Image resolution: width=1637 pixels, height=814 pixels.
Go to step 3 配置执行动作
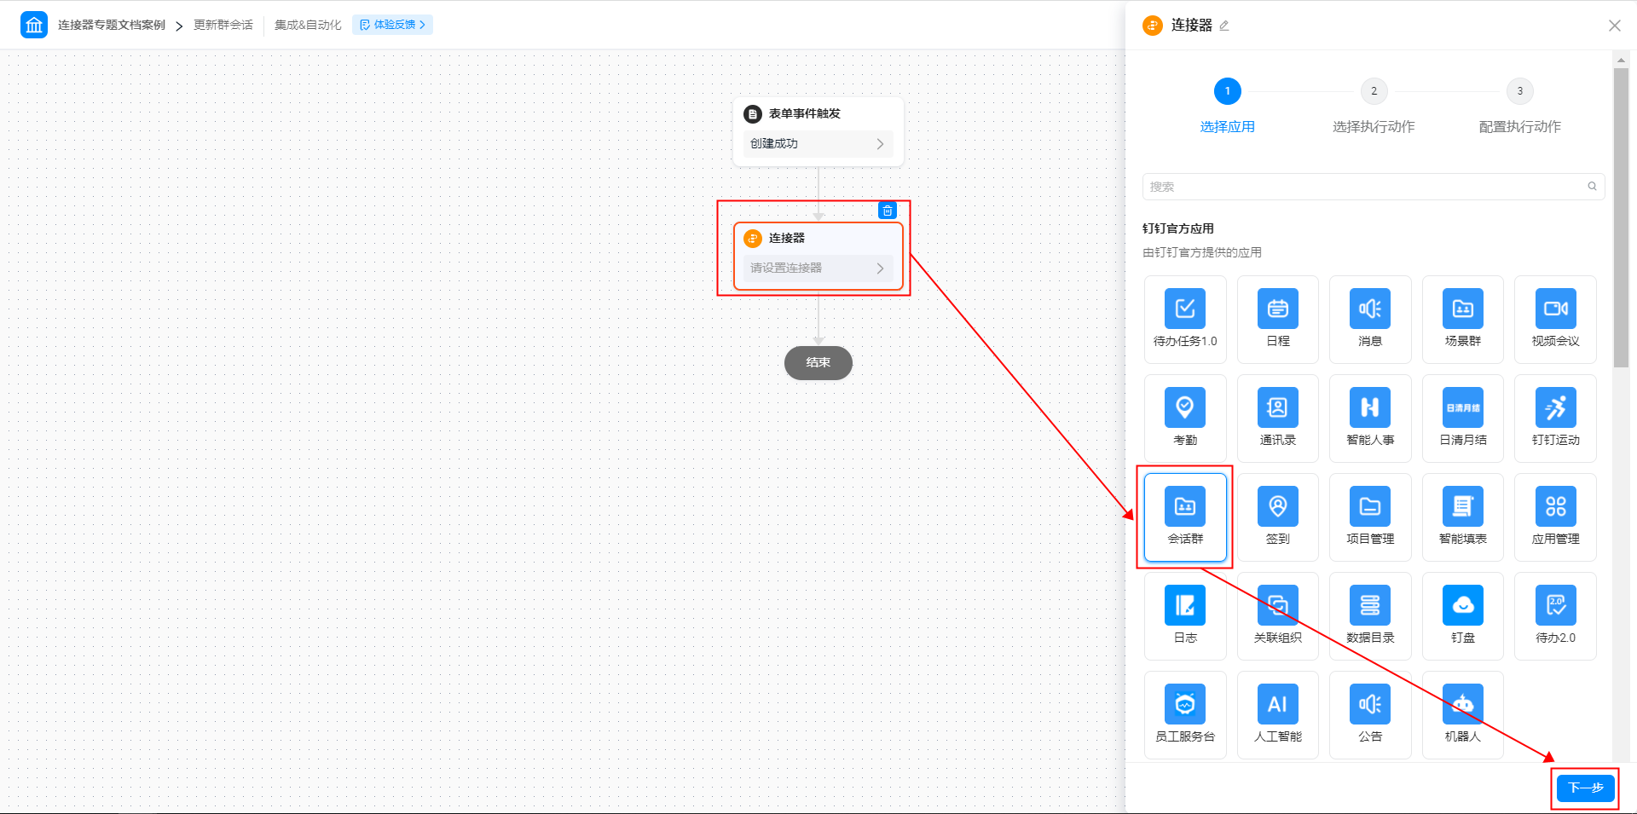pos(1519,107)
